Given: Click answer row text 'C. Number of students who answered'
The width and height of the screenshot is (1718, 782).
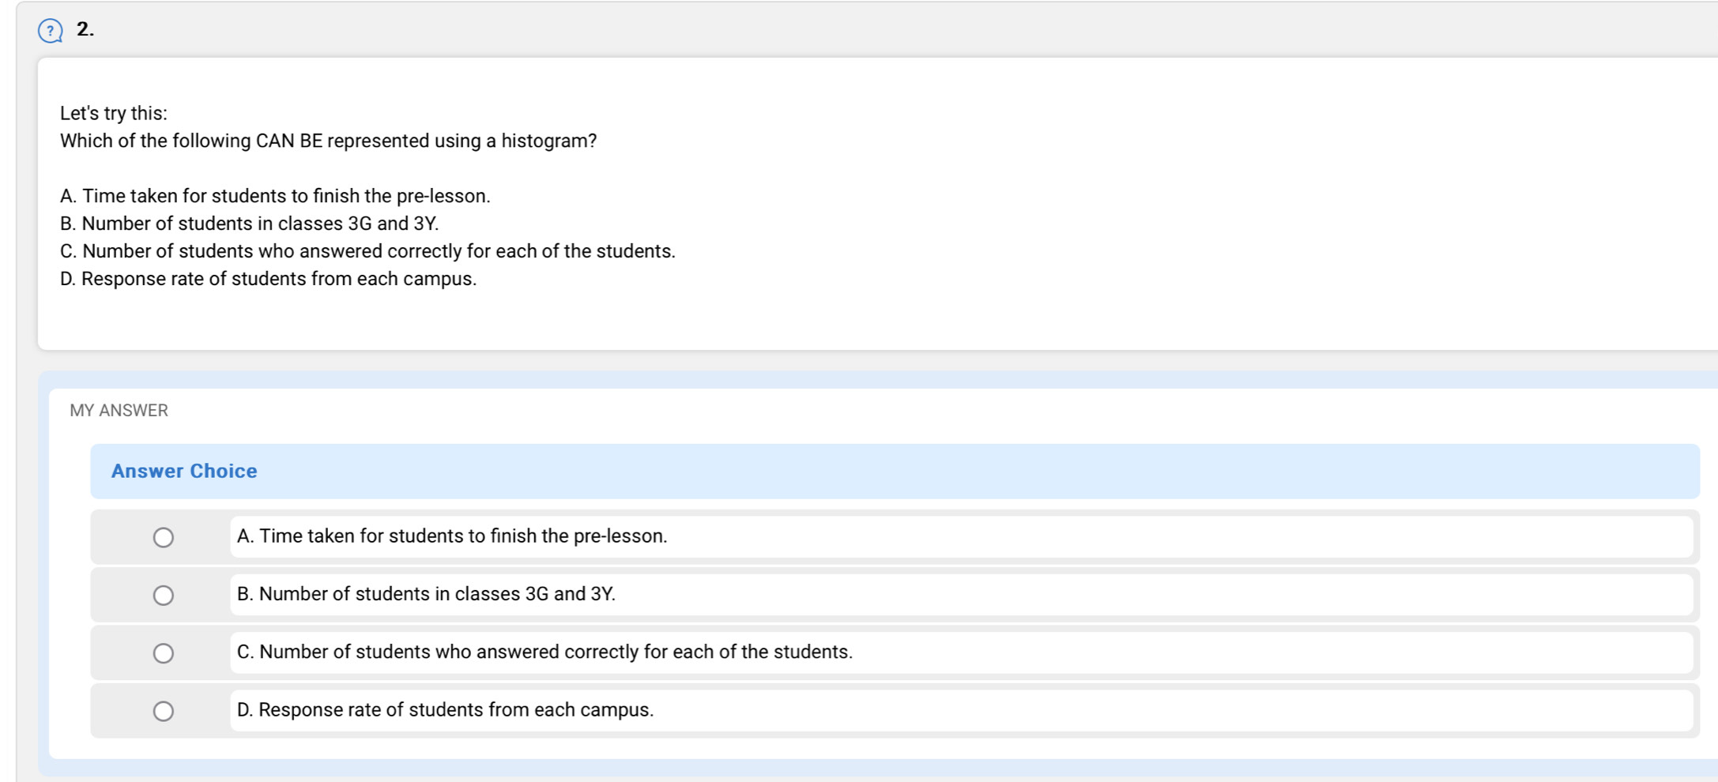Looking at the screenshot, I should coord(544,652).
